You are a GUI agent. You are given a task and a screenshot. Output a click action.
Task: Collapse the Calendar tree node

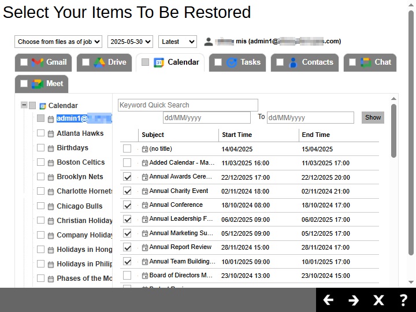(x=24, y=105)
